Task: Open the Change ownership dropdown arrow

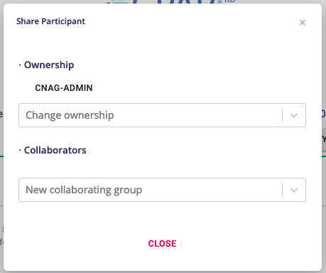Action: click(294, 115)
